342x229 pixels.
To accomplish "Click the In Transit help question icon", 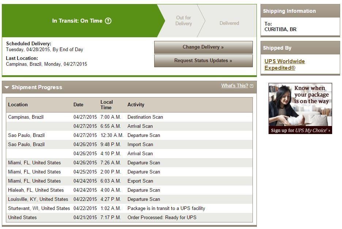I will click(x=108, y=21).
